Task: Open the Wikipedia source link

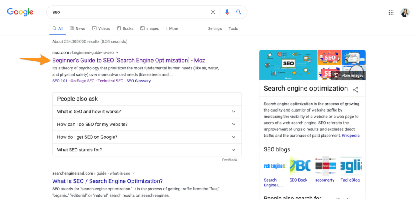Action: click(x=351, y=136)
